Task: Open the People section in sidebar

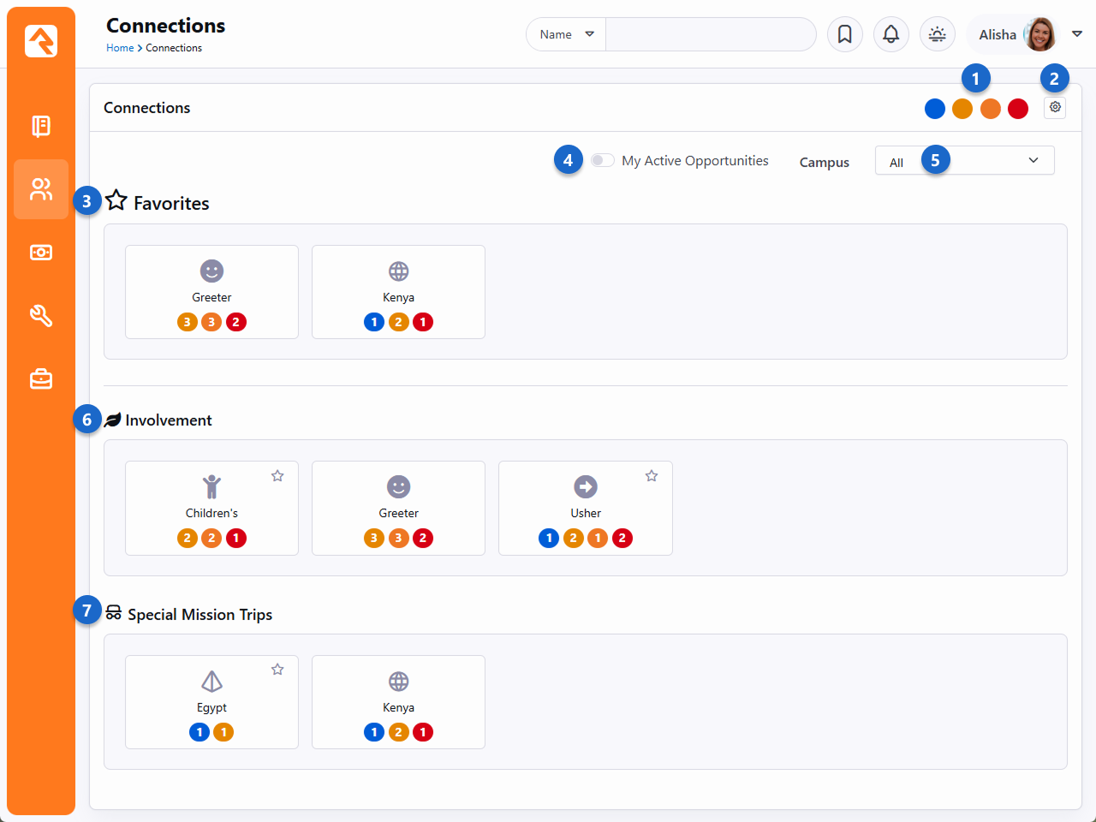Action: (x=41, y=189)
